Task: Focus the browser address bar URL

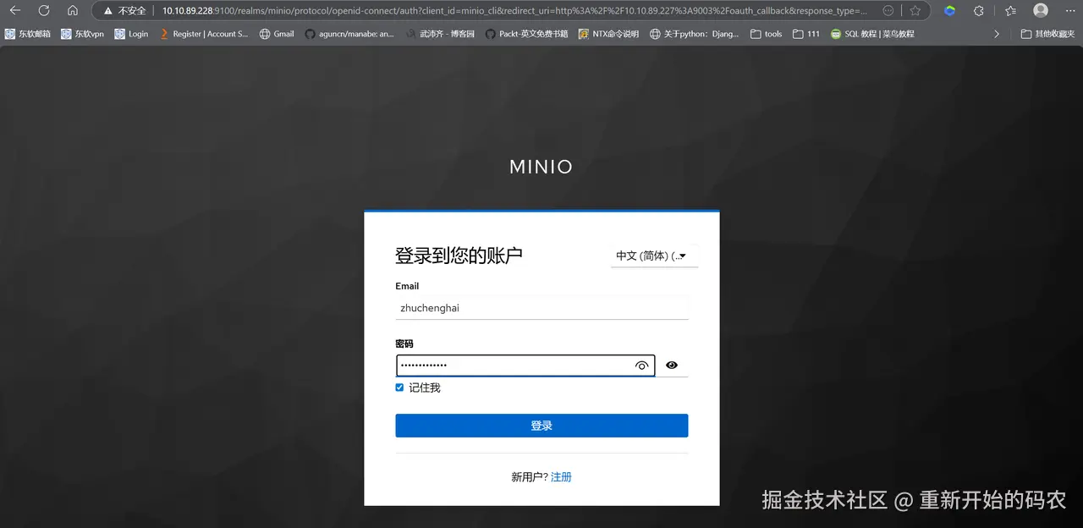Action: (x=514, y=11)
